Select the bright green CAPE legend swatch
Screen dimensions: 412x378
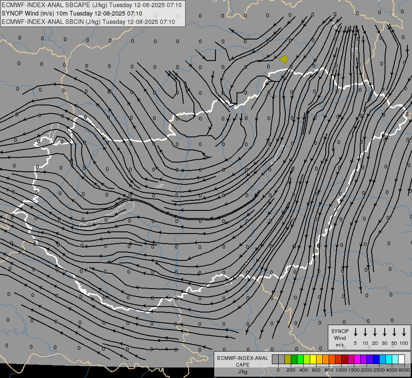tap(300, 359)
